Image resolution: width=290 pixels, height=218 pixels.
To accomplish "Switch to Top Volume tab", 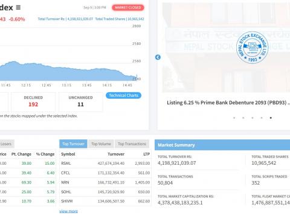I will pos(101,144).
